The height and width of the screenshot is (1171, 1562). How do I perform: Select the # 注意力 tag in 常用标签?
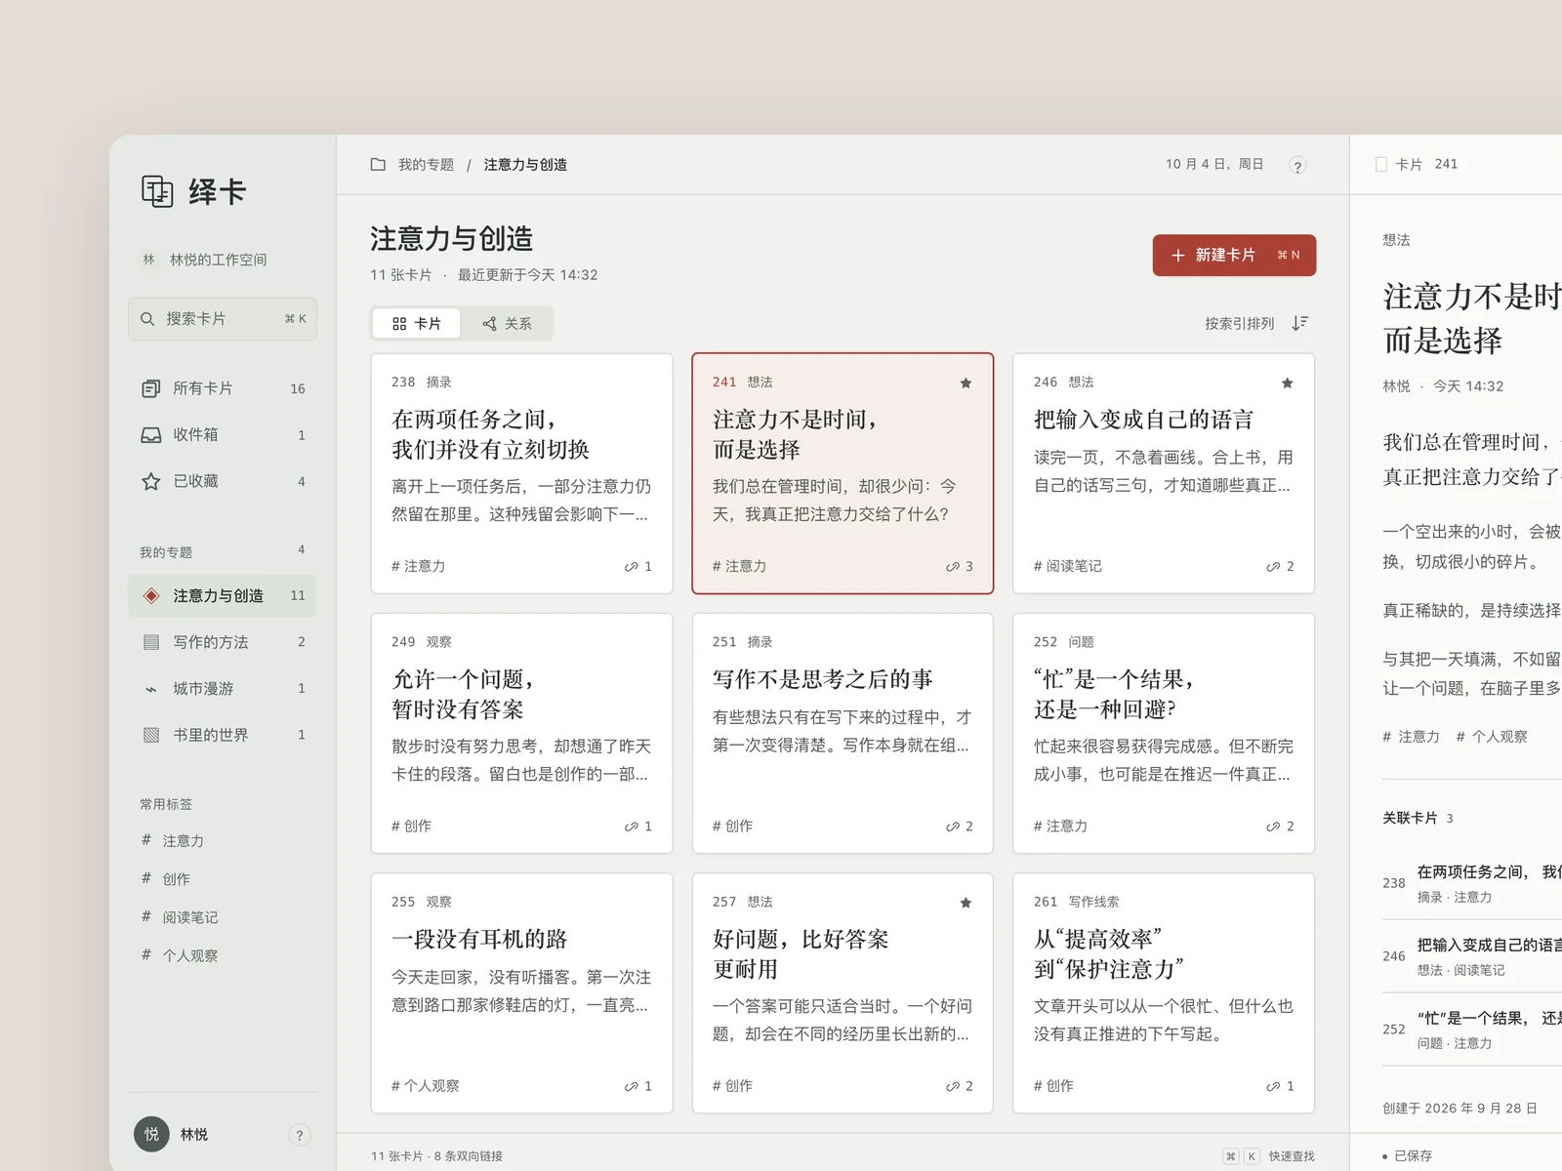click(x=173, y=840)
